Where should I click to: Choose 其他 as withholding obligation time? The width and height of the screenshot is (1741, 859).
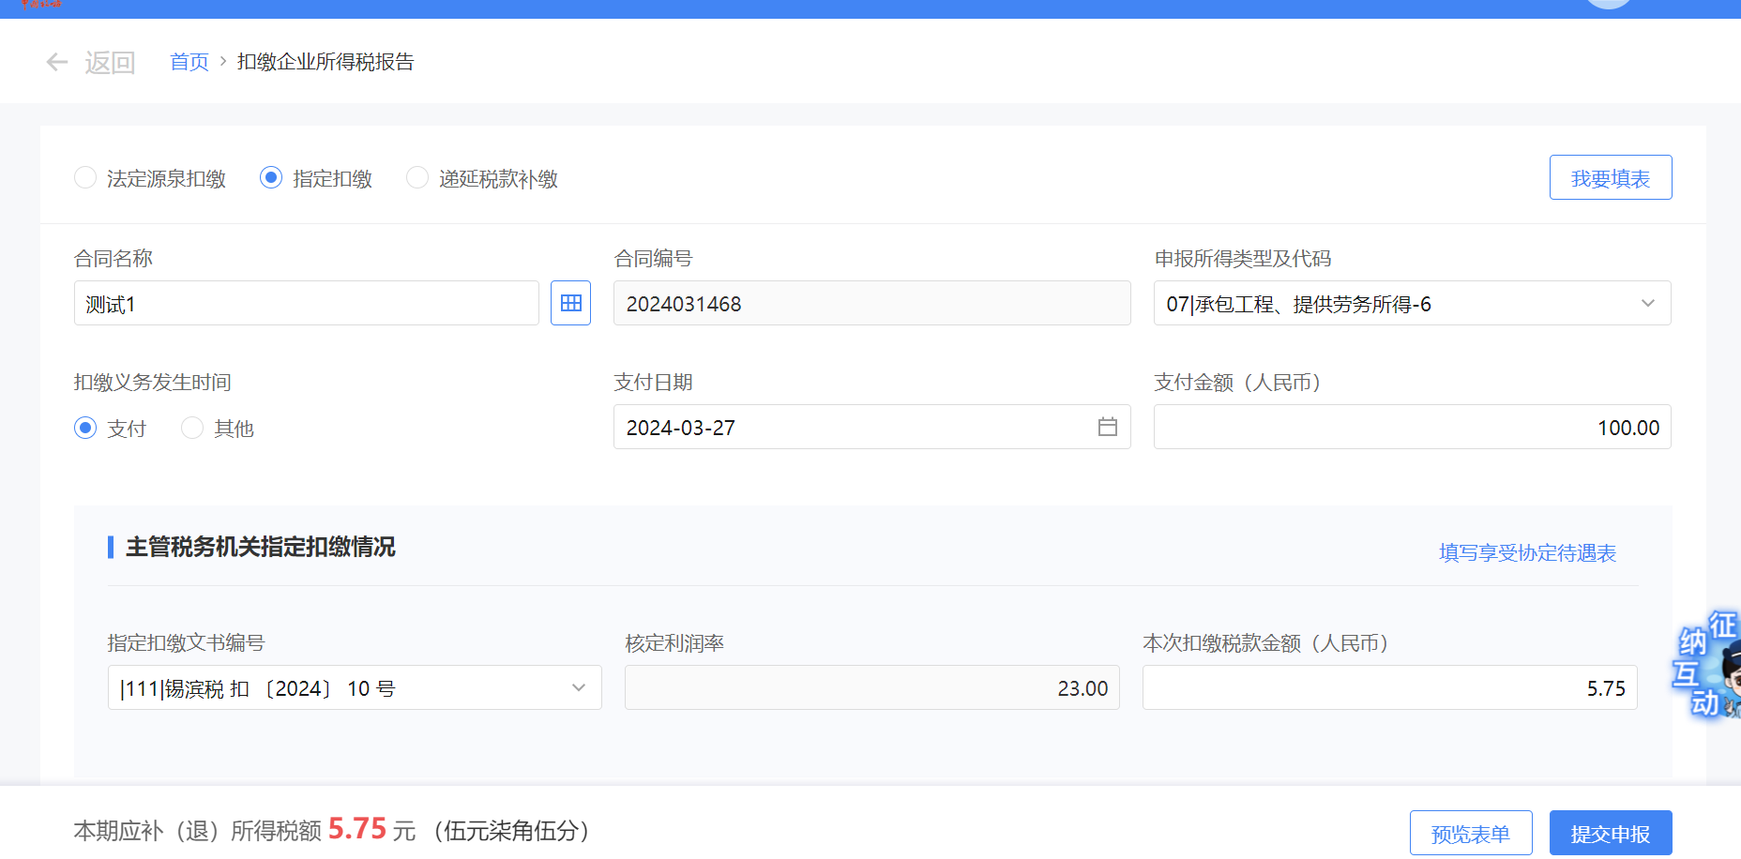[x=192, y=428]
